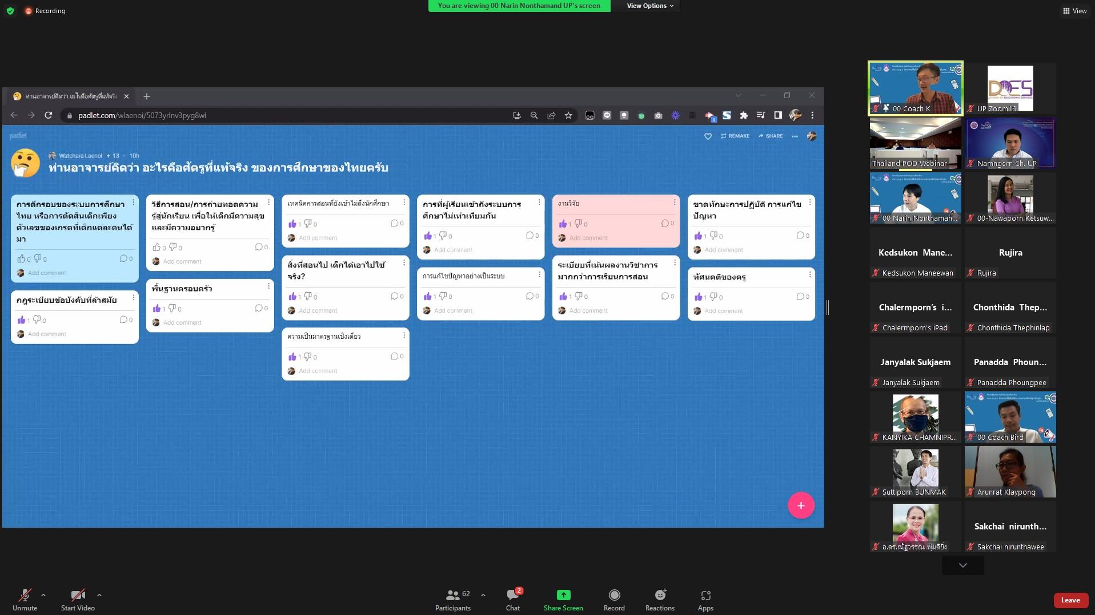Open the Zoom Reactions menu
The height and width of the screenshot is (615, 1095).
click(660, 600)
